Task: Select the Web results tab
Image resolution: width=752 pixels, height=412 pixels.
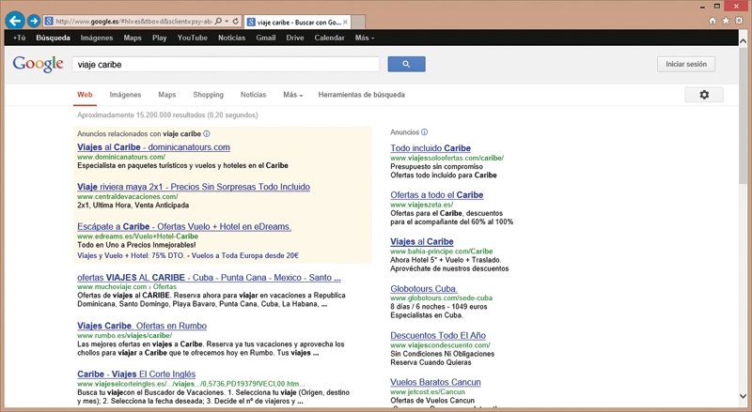Action: [85, 95]
